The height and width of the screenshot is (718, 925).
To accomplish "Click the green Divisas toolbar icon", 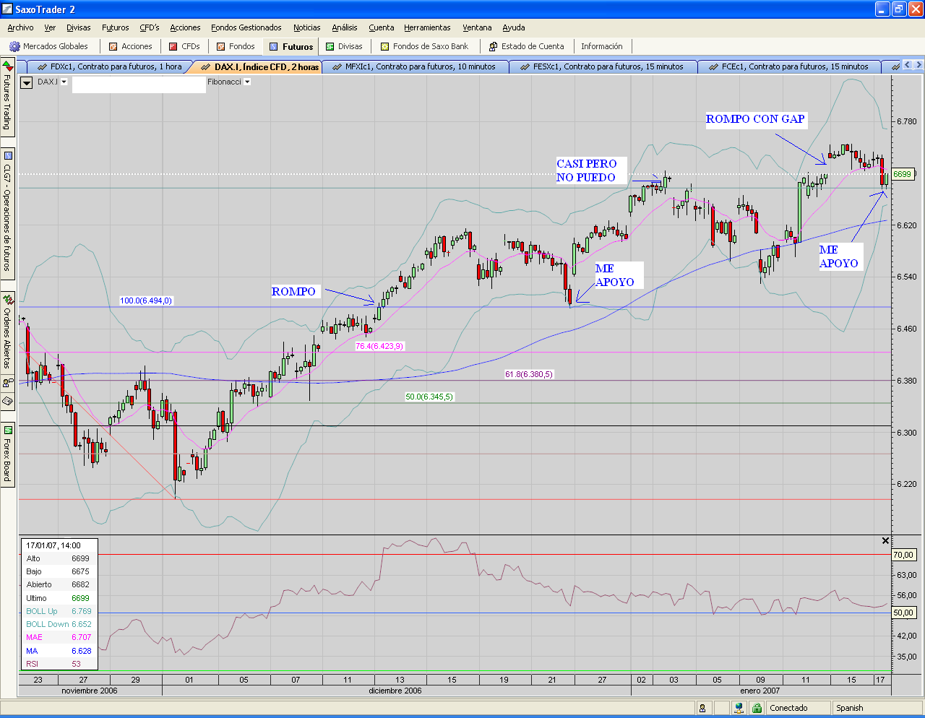I will pos(330,46).
